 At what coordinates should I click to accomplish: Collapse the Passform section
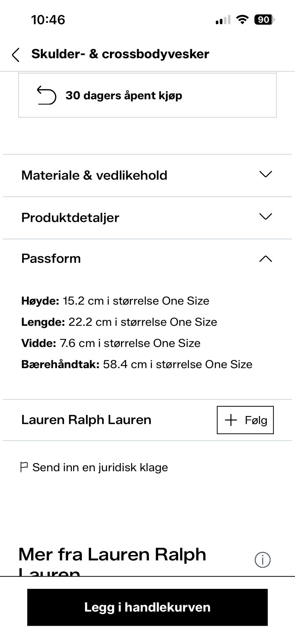pyautogui.click(x=265, y=259)
